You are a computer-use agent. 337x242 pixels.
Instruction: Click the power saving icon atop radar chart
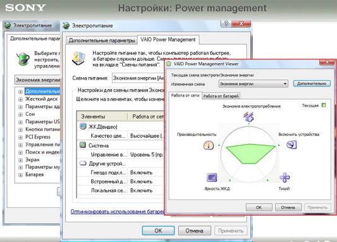248,117
